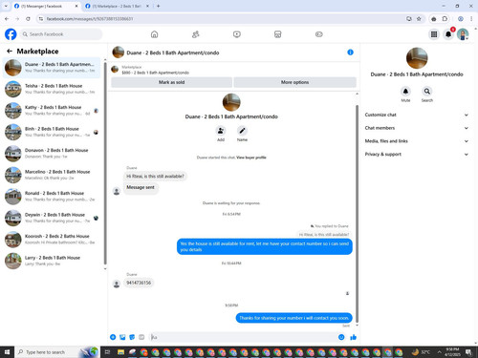Open Deywin - 2 Beds 1 Bath House chat
478x358 pixels.
[52, 218]
